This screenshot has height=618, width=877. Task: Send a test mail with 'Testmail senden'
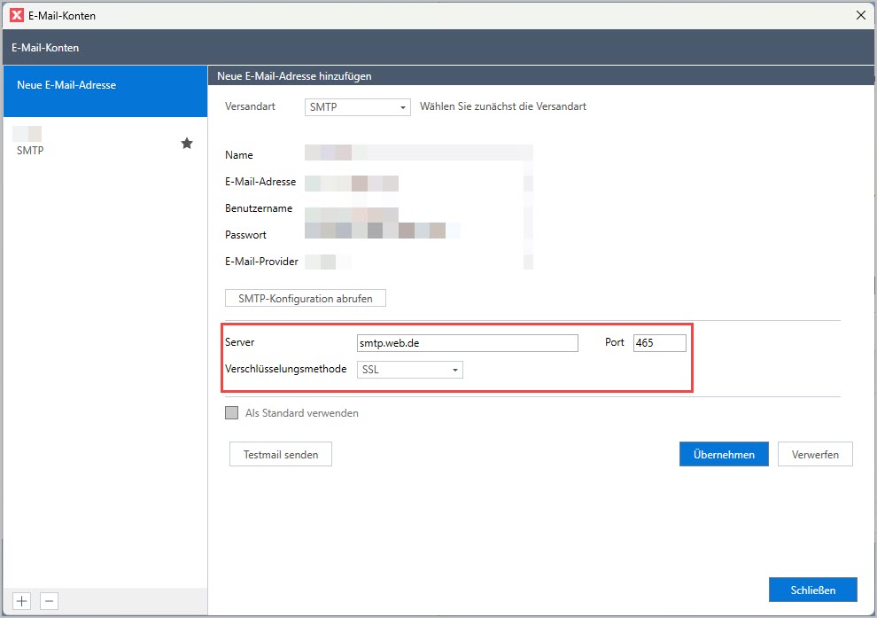pos(281,455)
